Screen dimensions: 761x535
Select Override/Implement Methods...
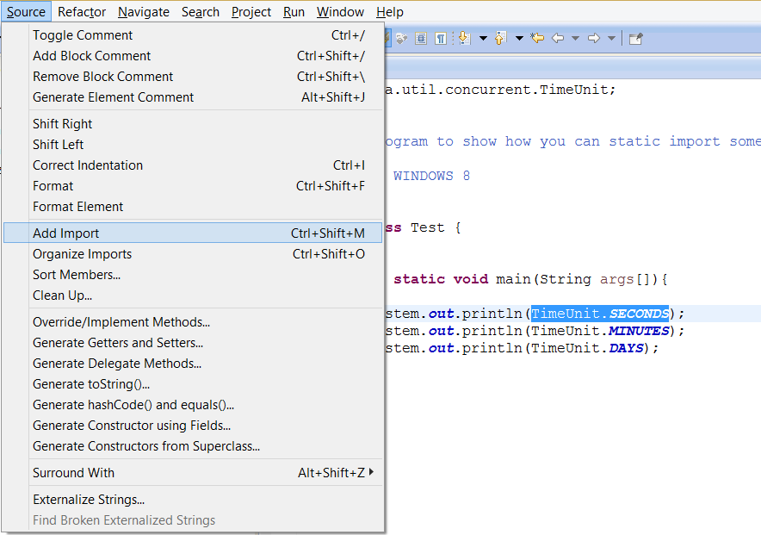click(193, 322)
